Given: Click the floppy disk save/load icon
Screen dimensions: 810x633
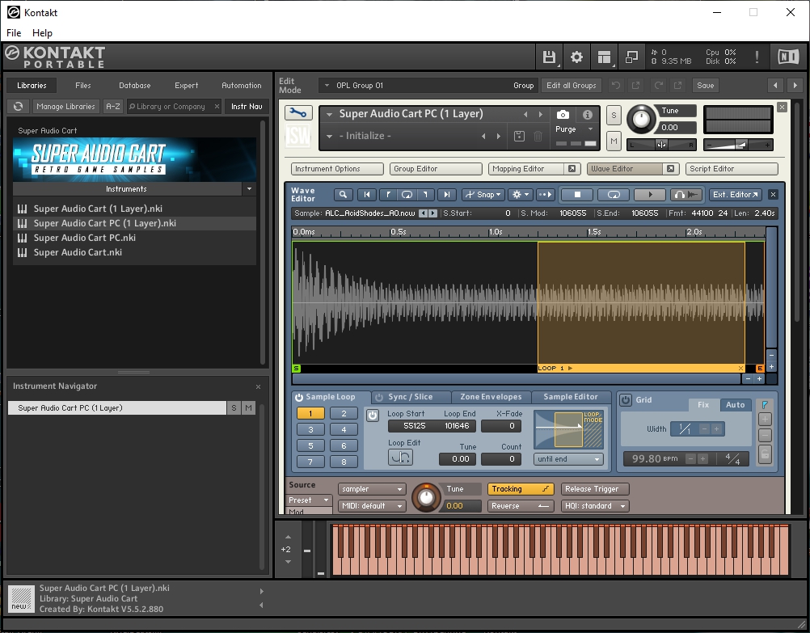Looking at the screenshot, I should (550, 57).
